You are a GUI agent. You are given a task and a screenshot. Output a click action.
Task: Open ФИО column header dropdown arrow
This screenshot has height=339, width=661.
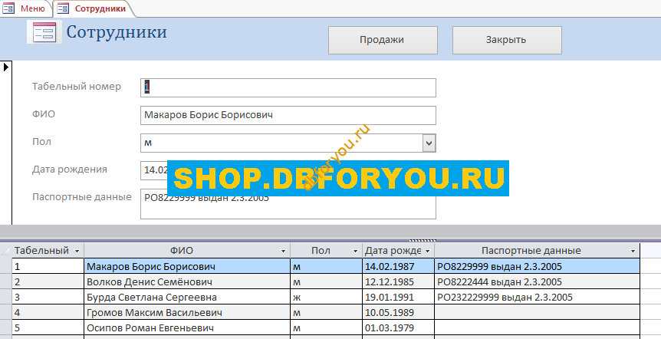283,251
